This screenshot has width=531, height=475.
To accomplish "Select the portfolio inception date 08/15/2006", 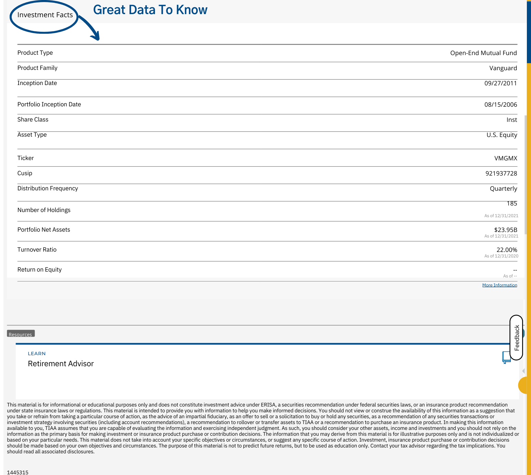I will click(x=501, y=105).
